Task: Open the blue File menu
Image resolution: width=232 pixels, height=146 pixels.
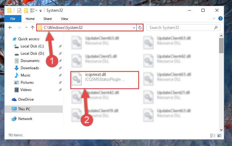Action: click(13, 19)
